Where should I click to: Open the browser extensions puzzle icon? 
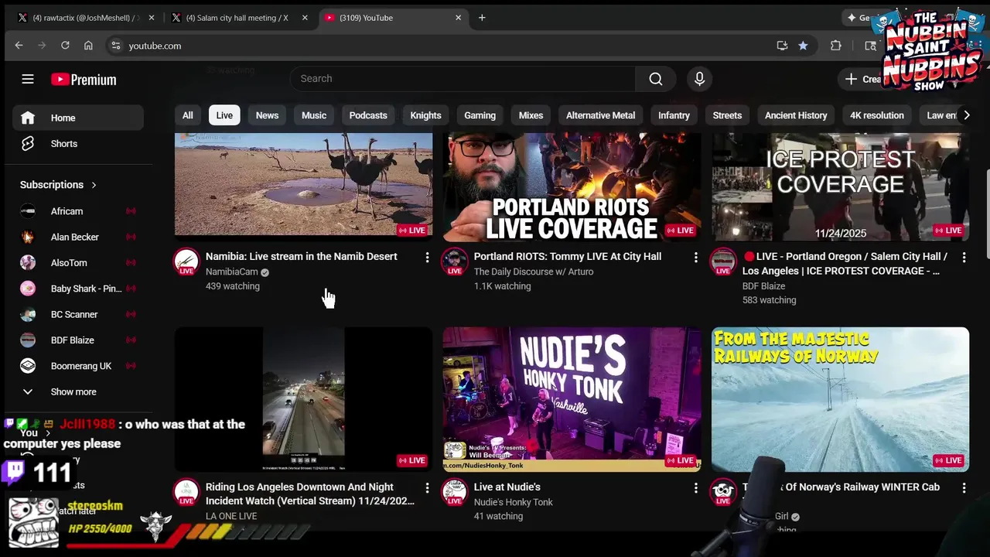(835, 46)
